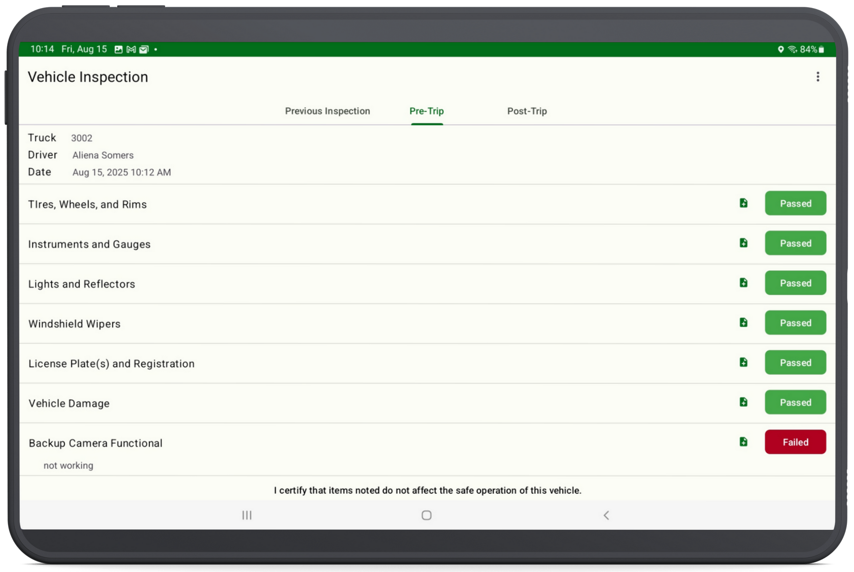
Task: Click the 'Truck' field label
Action: pos(42,138)
